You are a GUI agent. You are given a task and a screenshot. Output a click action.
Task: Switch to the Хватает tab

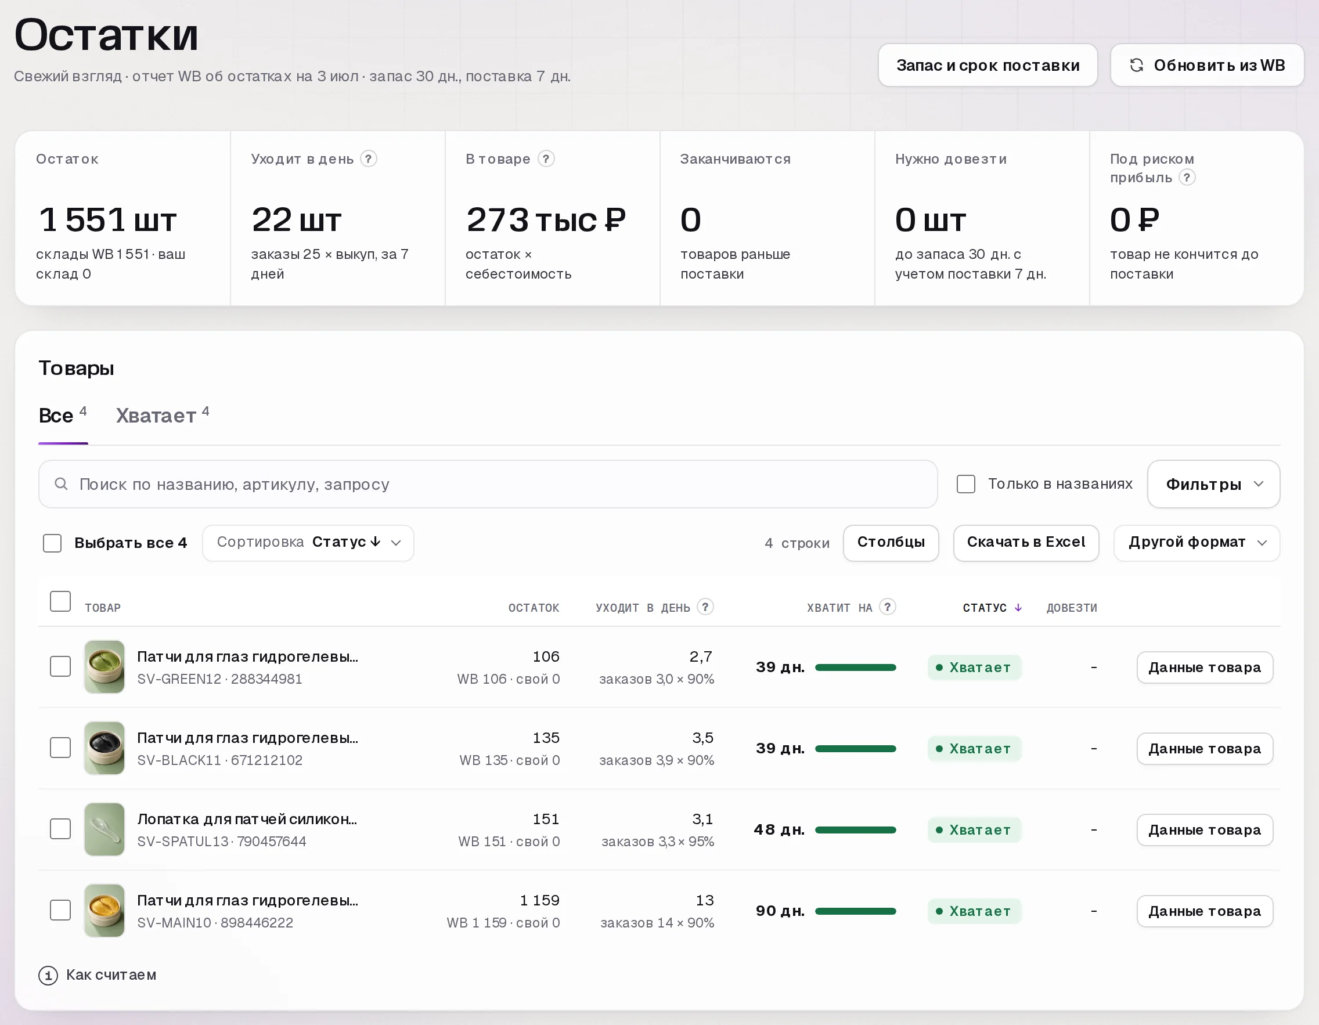(x=163, y=416)
